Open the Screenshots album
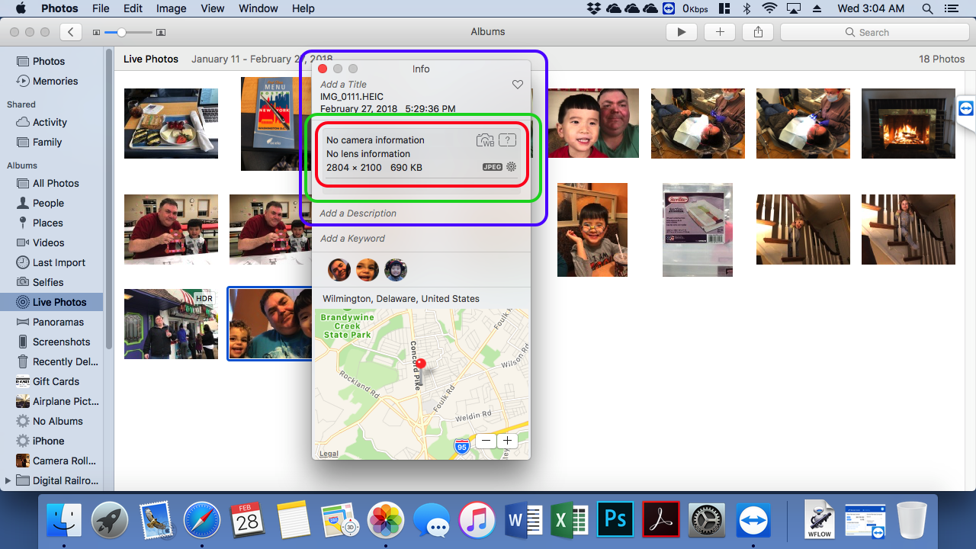The width and height of the screenshot is (976, 549). 52,342
